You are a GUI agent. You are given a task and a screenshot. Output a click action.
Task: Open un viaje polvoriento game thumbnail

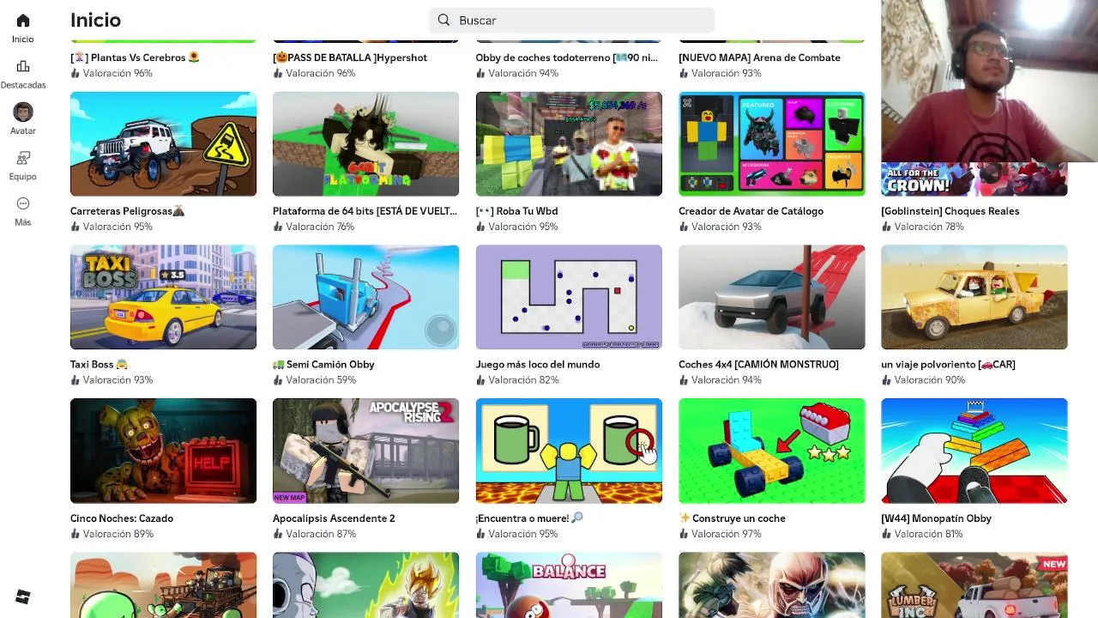coord(974,297)
